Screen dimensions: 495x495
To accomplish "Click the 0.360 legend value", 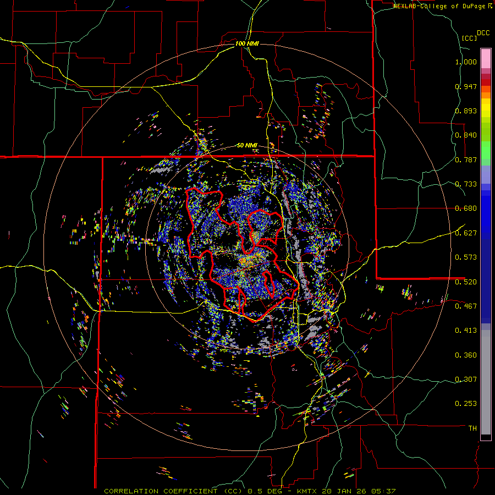I will [466, 355].
